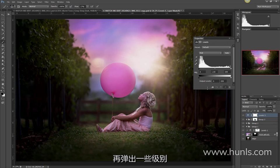The height and width of the screenshot is (168, 280).
Task: Open the Window menu
Action: pos(60,2)
